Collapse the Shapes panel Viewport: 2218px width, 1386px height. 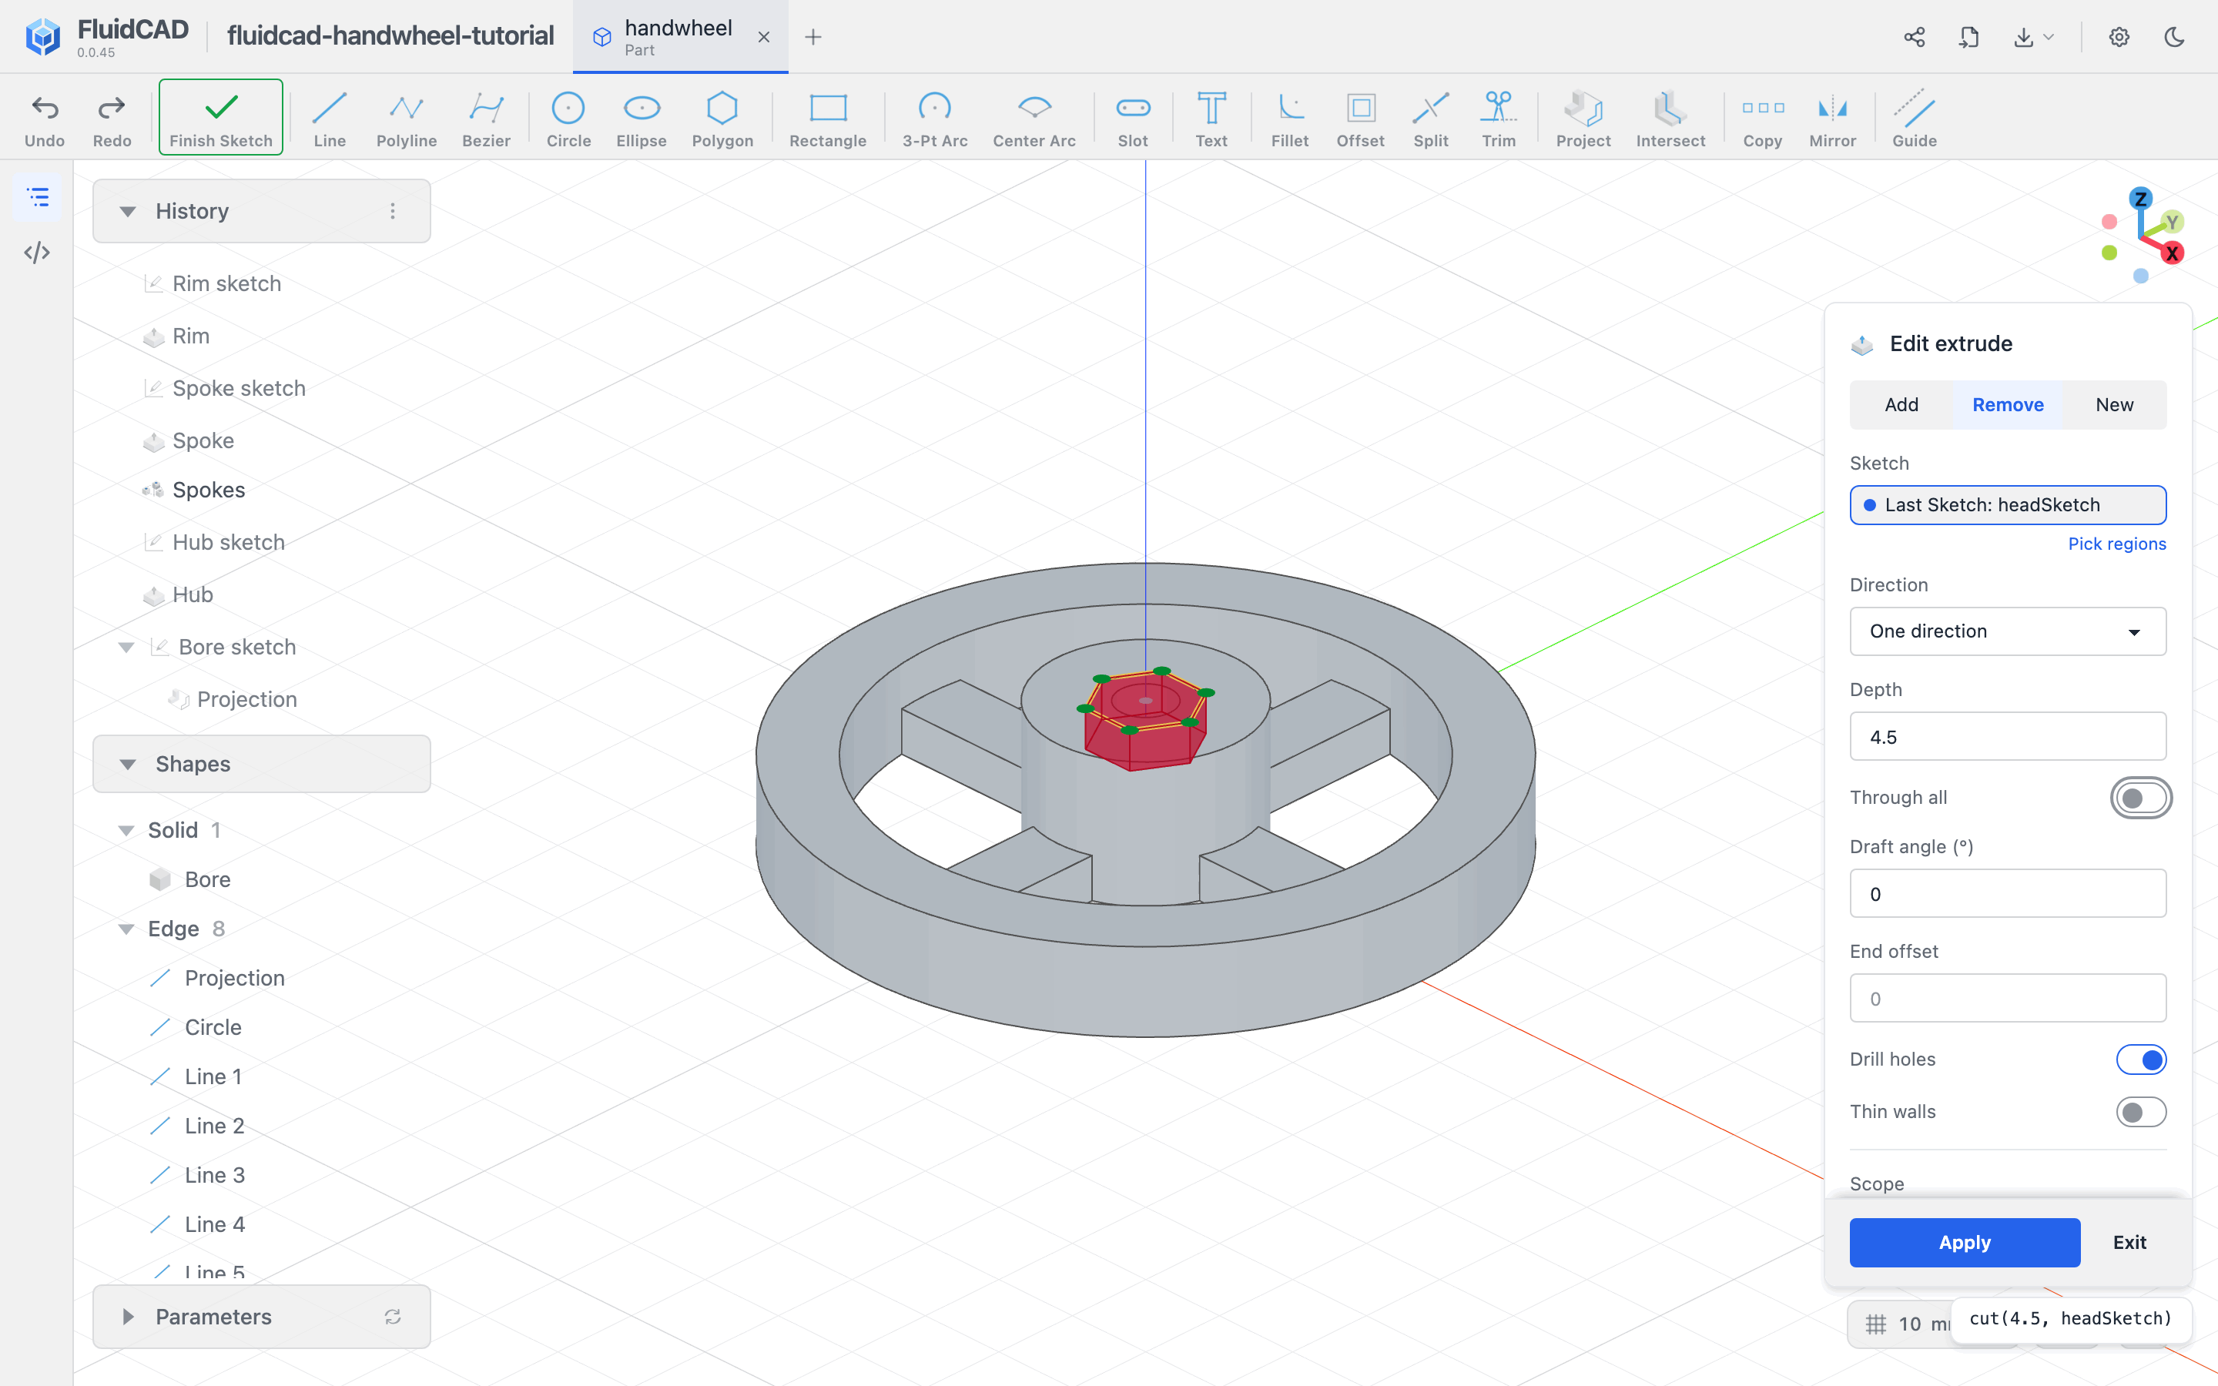(x=129, y=765)
